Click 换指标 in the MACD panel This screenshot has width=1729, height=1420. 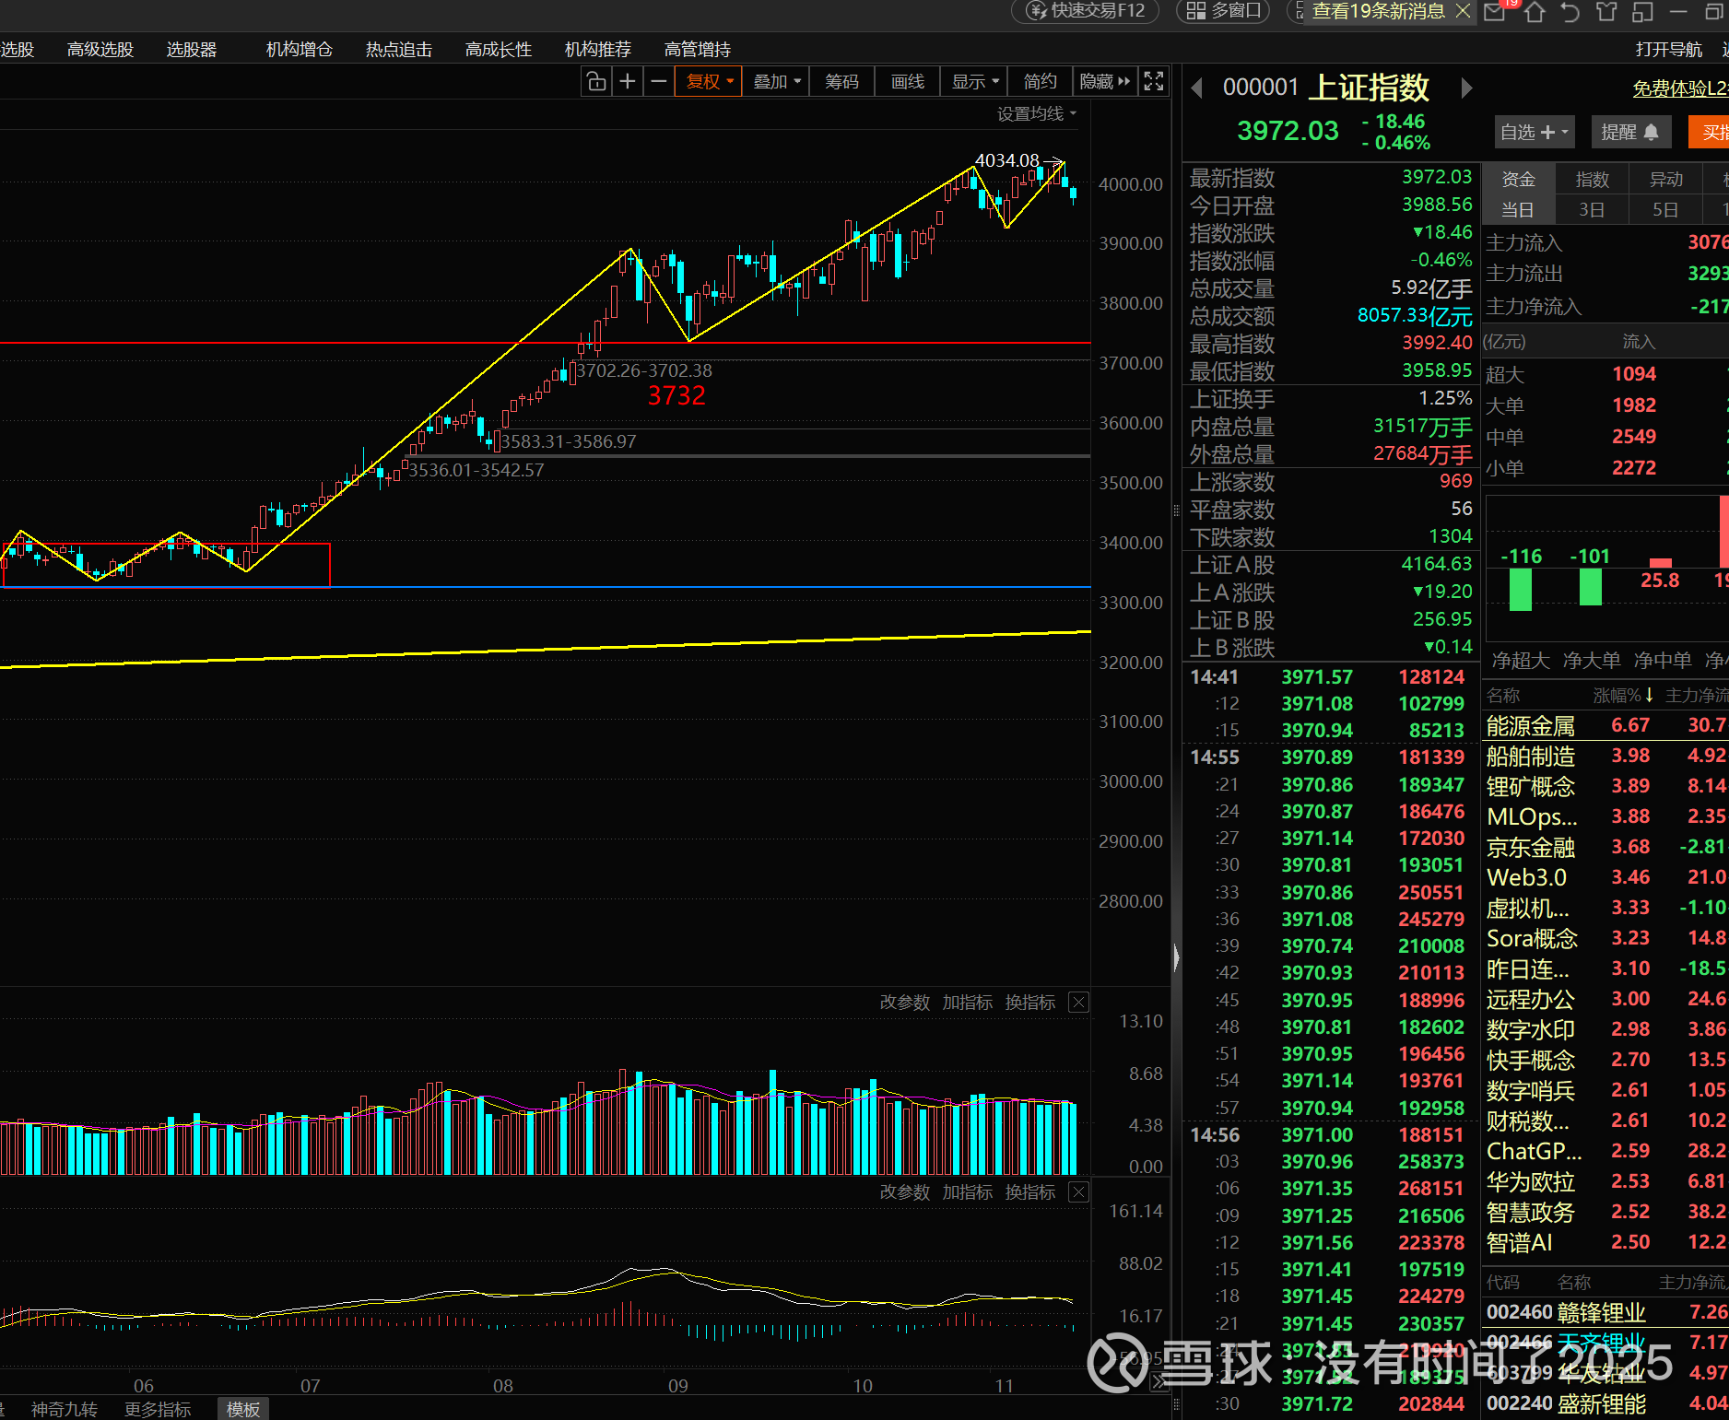[1030, 1191]
